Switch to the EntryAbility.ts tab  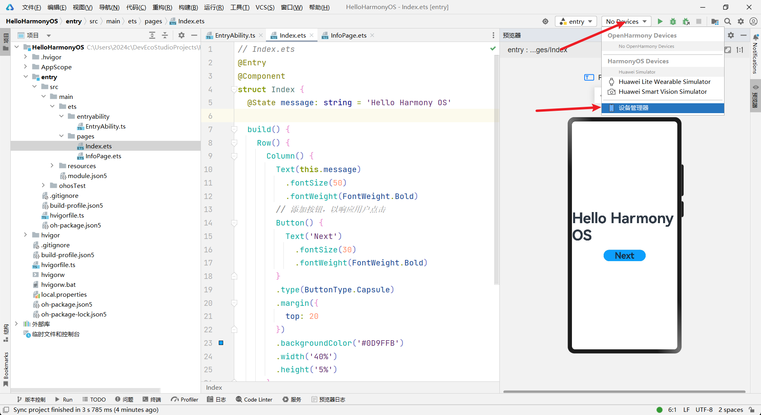click(235, 35)
